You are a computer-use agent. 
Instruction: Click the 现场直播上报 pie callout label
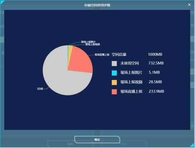(x=102, y=55)
